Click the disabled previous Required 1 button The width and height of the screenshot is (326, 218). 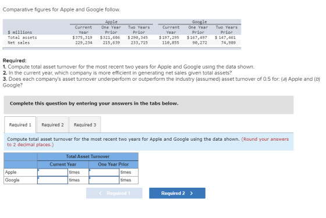click(114, 193)
